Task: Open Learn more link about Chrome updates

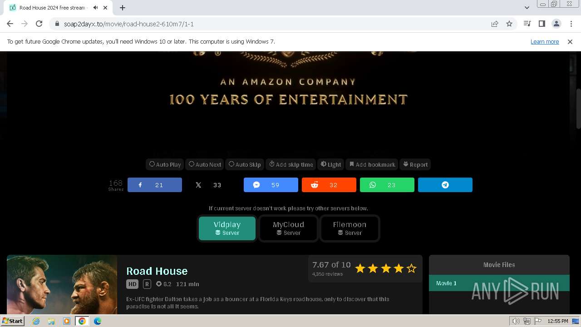Action: coord(545,41)
